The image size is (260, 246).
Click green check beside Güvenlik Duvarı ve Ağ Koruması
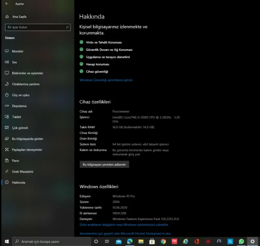pos(81,50)
